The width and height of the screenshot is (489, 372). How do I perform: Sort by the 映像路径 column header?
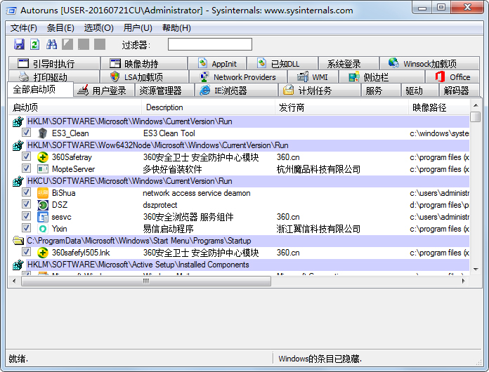pyautogui.click(x=439, y=107)
